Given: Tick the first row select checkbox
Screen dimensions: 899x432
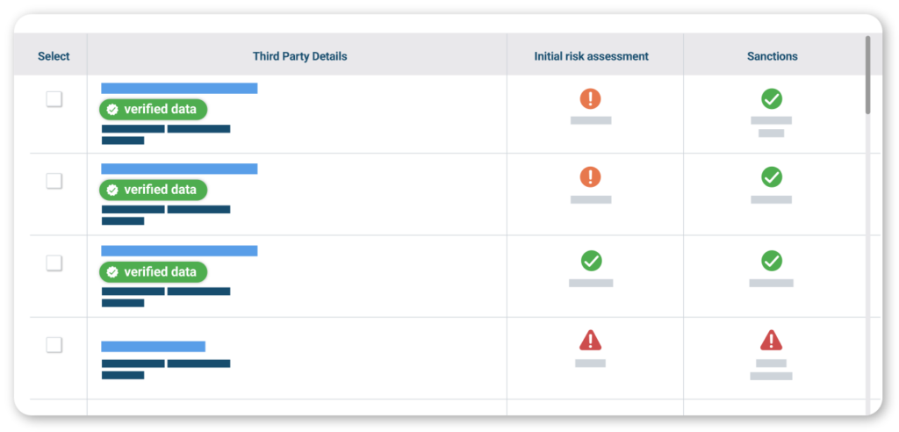Looking at the screenshot, I should click(54, 99).
